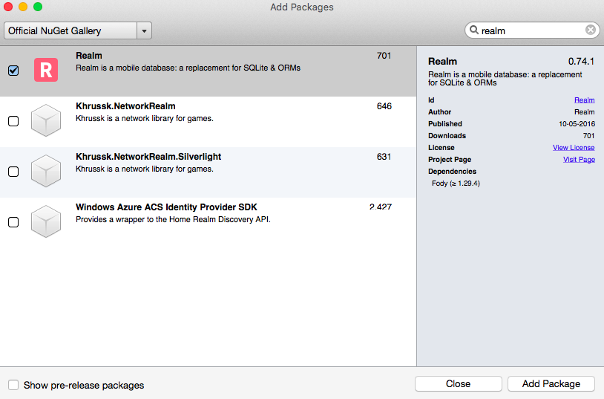Click description about Home Realm Discovery API
Image resolution: width=604 pixels, height=399 pixels.
coord(173,220)
